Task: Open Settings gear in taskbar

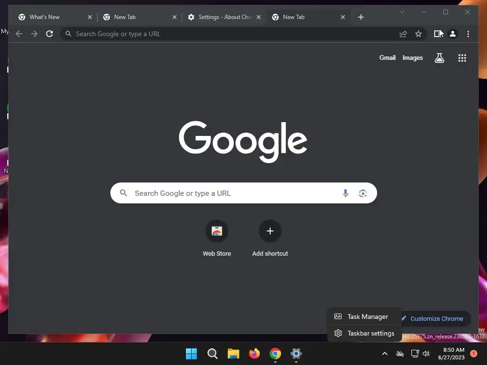Action: pos(296,354)
